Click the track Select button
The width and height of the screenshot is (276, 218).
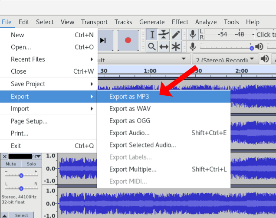21,215
